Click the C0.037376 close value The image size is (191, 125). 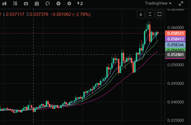pyautogui.click(x=37, y=15)
